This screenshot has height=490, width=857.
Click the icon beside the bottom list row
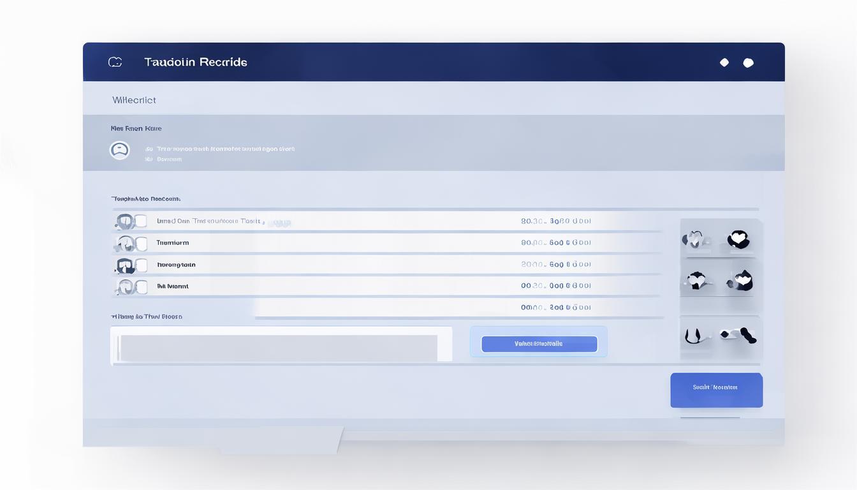(125, 286)
